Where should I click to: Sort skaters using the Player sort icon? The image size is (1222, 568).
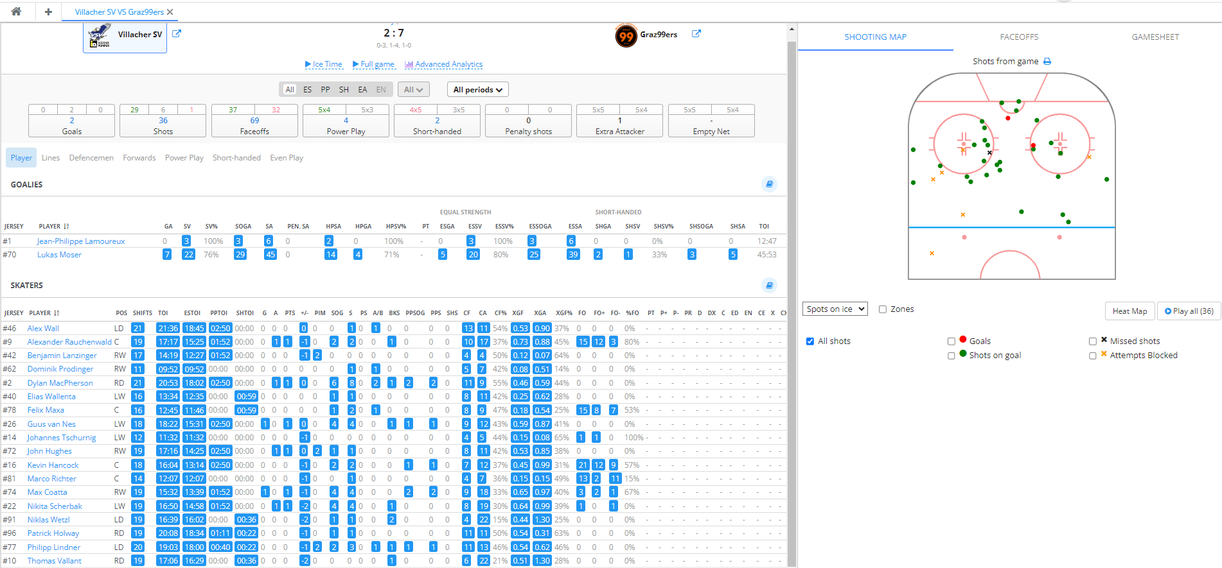coord(57,313)
